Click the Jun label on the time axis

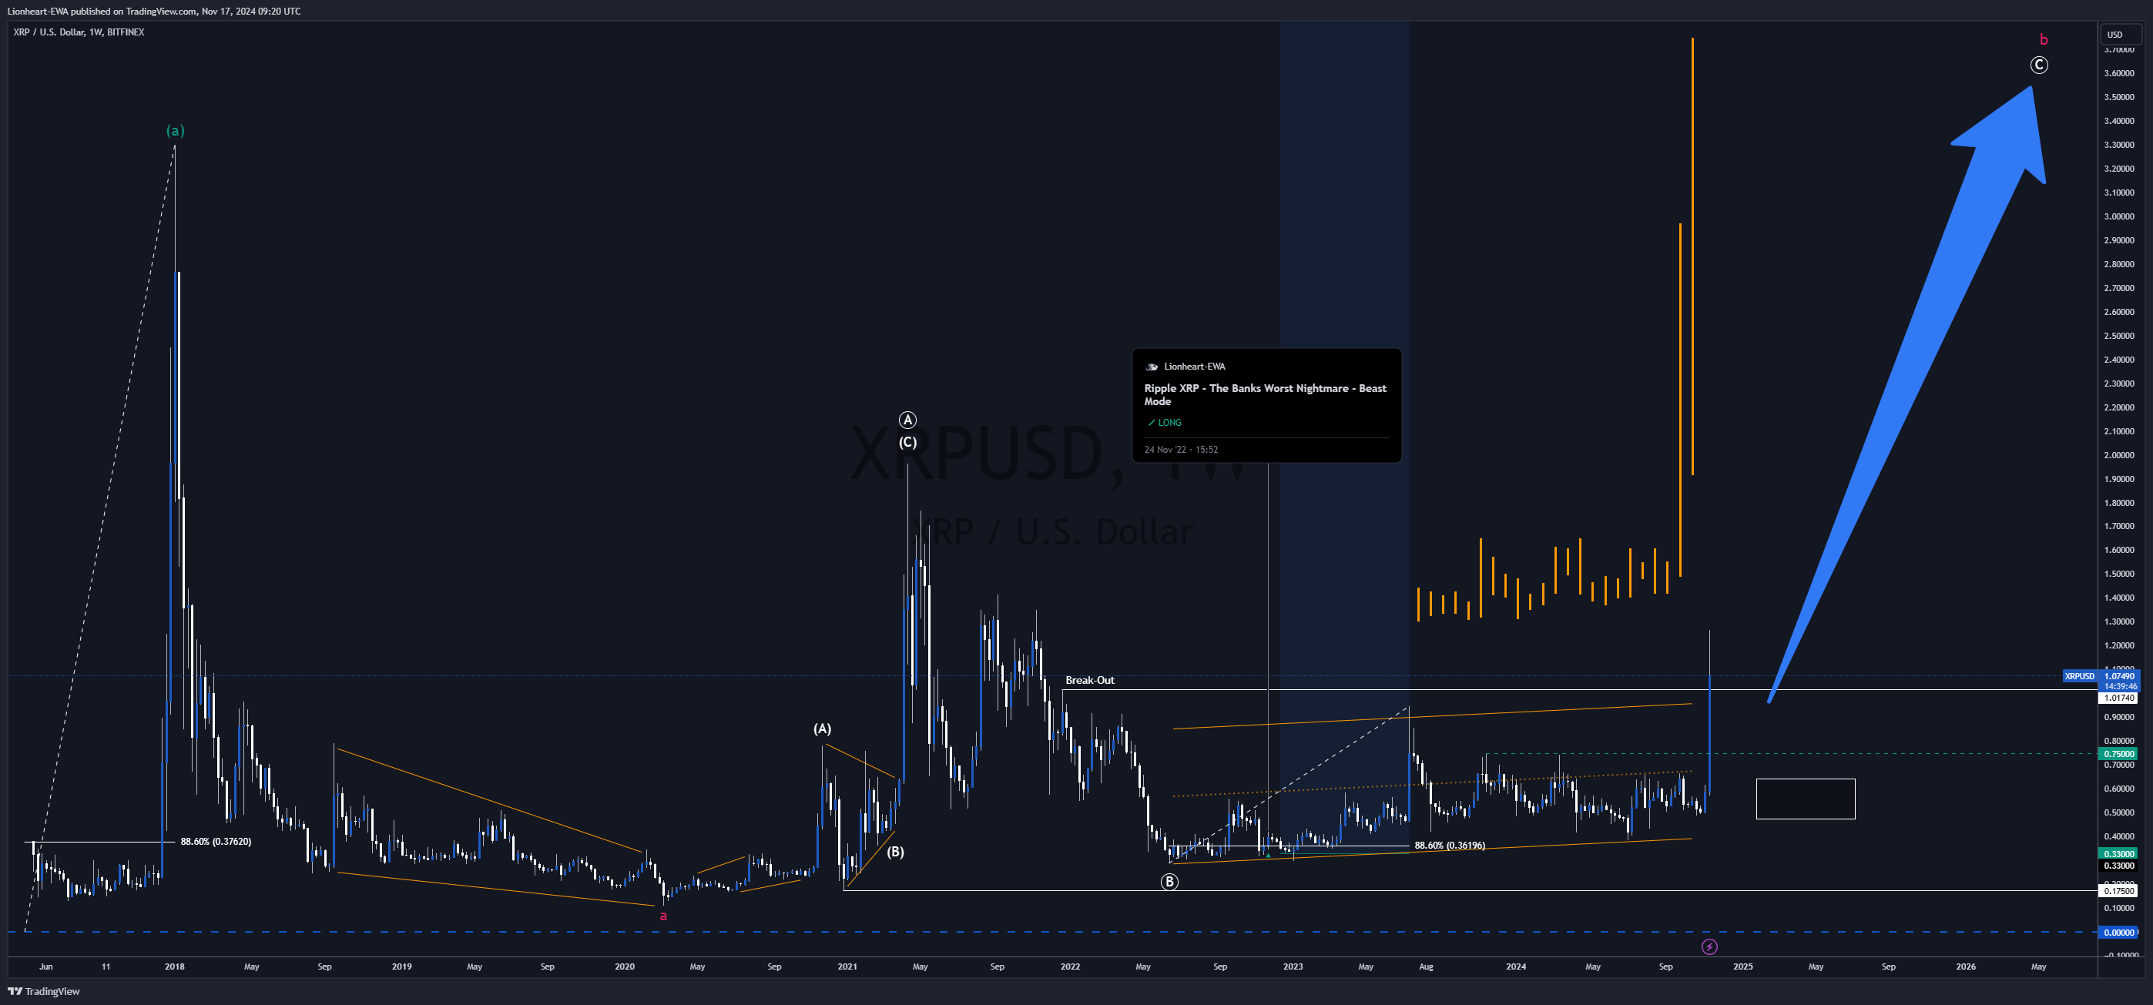click(46, 966)
